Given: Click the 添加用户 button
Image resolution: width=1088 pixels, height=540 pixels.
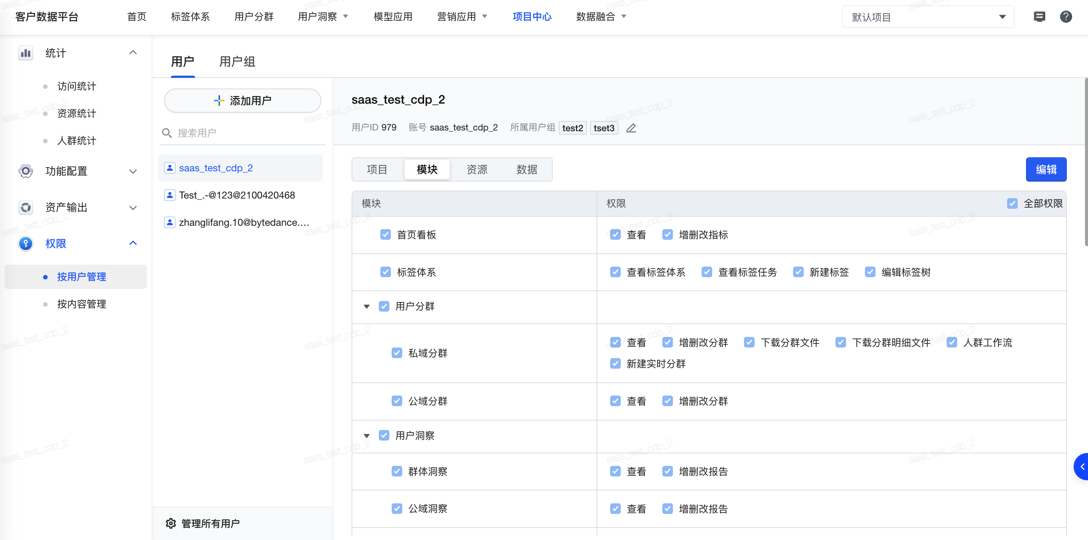Looking at the screenshot, I should [x=242, y=101].
